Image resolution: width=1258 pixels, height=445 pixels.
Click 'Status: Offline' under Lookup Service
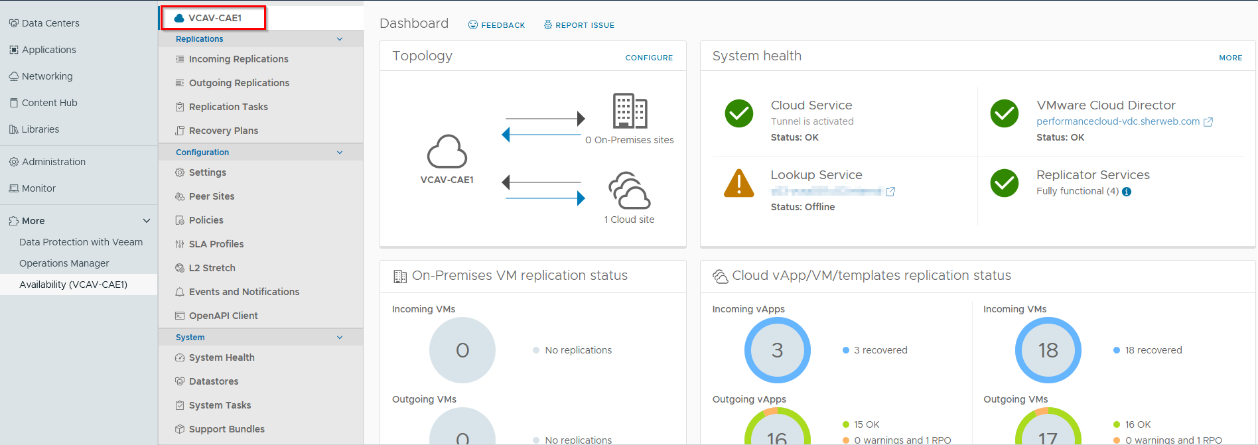click(x=803, y=207)
